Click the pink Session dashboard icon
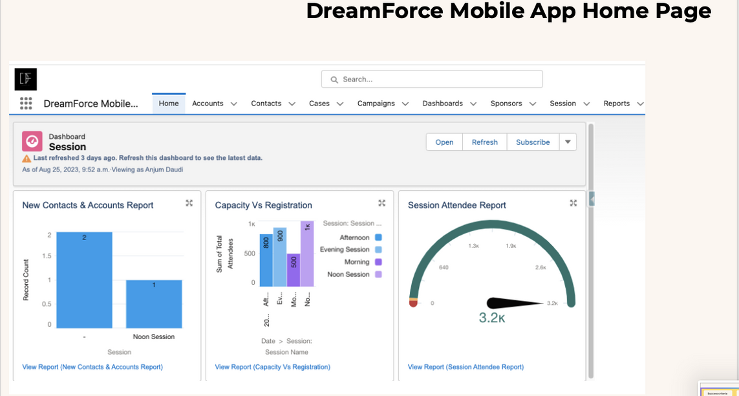This screenshot has height=396, width=739. point(32,142)
